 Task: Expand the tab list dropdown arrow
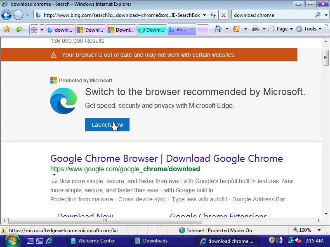point(42,30)
